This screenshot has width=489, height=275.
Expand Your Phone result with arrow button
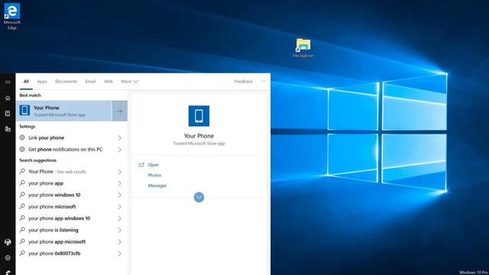pyautogui.click(x=120, y=111)
